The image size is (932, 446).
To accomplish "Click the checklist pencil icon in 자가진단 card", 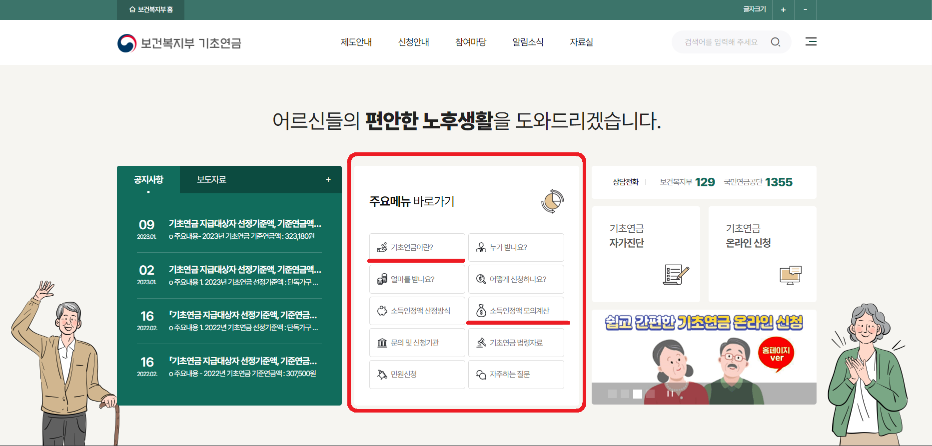I will pos(676,275).
